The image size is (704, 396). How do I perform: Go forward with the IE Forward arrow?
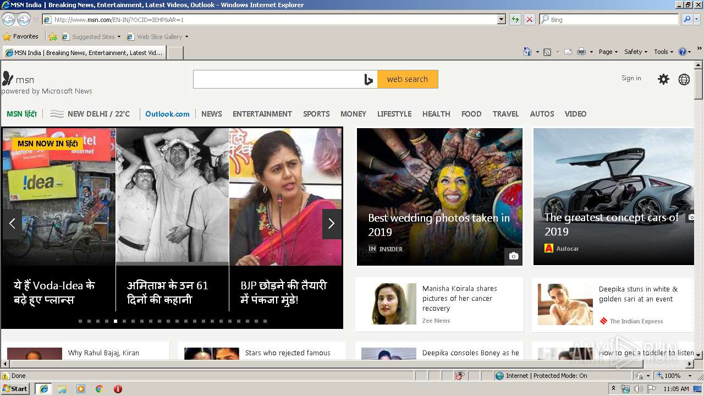pos(24,19)
